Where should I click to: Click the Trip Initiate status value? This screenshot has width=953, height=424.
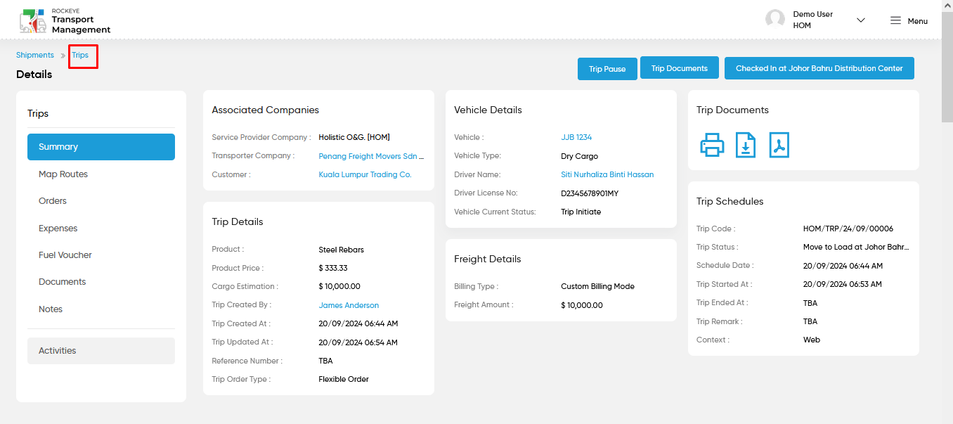coord(581,212)
